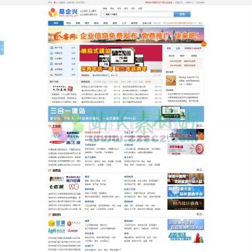The width and height of the screenshot is (252, 252).
Task: Select the highlighted 首页 navigation tab
Action: [x=56, y=23]
